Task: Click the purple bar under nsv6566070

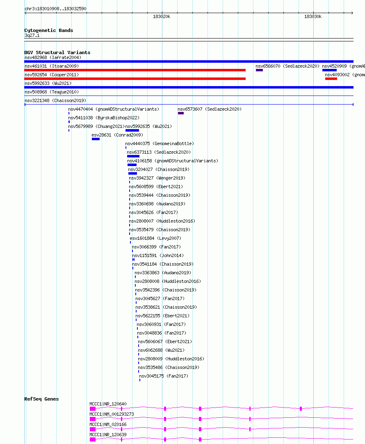Action: 259,70
